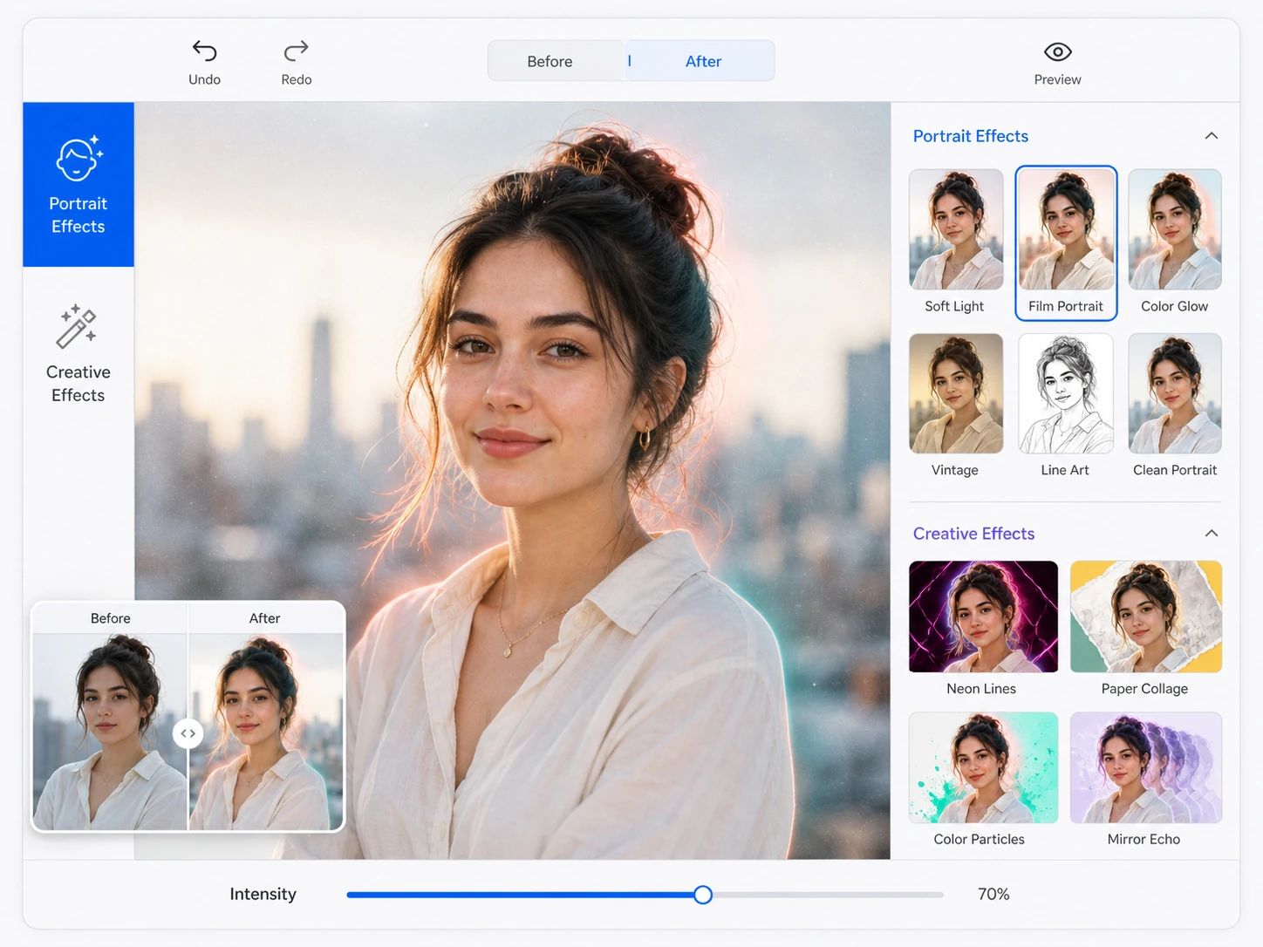
Task: Open the Creative Effects magic wand tab
Action: coord(79,353)
